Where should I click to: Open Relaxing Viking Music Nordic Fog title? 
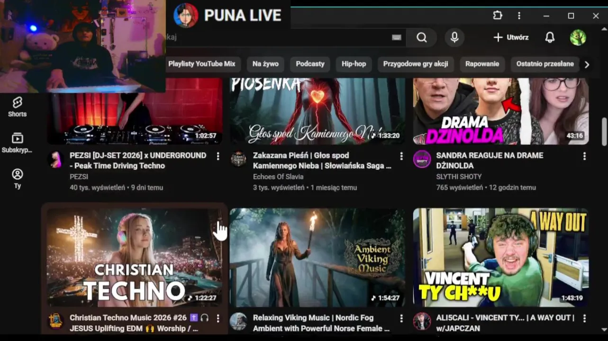(321, 323)
